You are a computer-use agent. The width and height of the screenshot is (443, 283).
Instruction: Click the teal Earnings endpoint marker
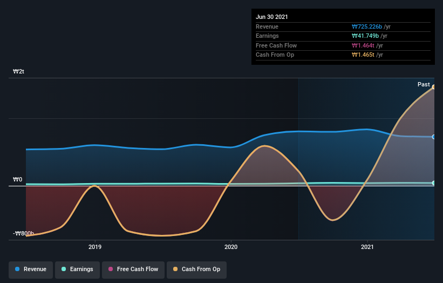(434, 183)
